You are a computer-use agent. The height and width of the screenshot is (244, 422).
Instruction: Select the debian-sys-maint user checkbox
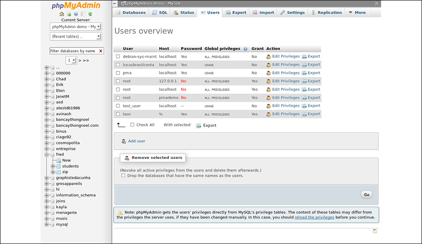[118, 56]
